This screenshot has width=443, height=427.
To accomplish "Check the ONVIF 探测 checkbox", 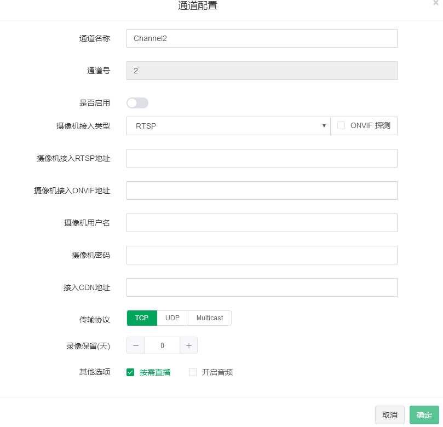I will (x=341, y=125).
